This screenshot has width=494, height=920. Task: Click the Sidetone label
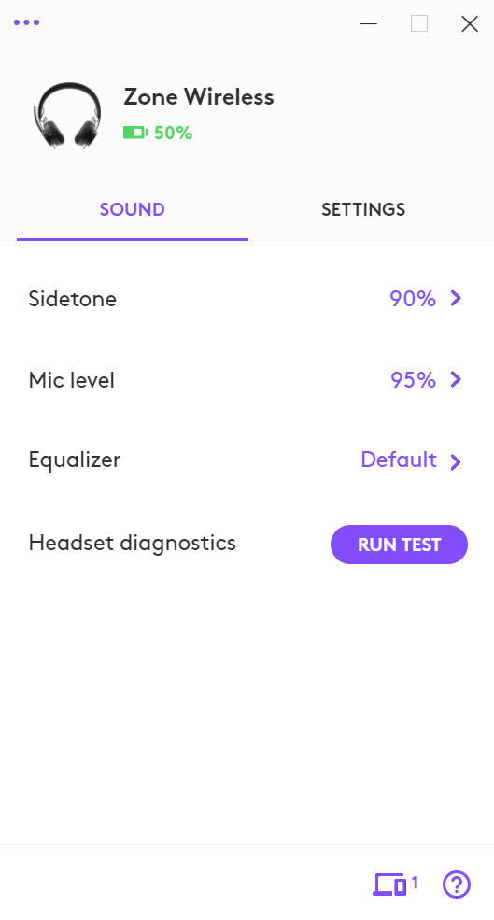point(72,299)
